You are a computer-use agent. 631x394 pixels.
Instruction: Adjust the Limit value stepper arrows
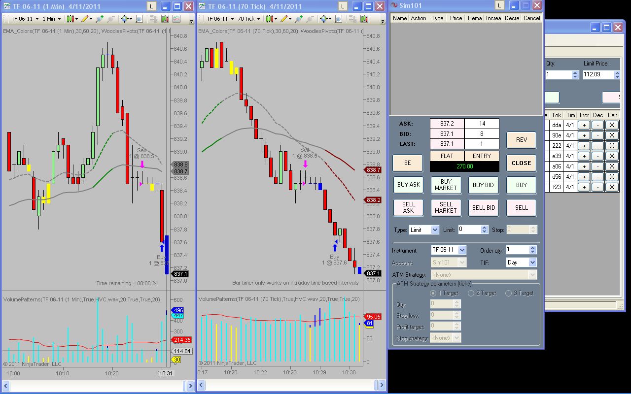pyautogui.click(x=485, y=230)
